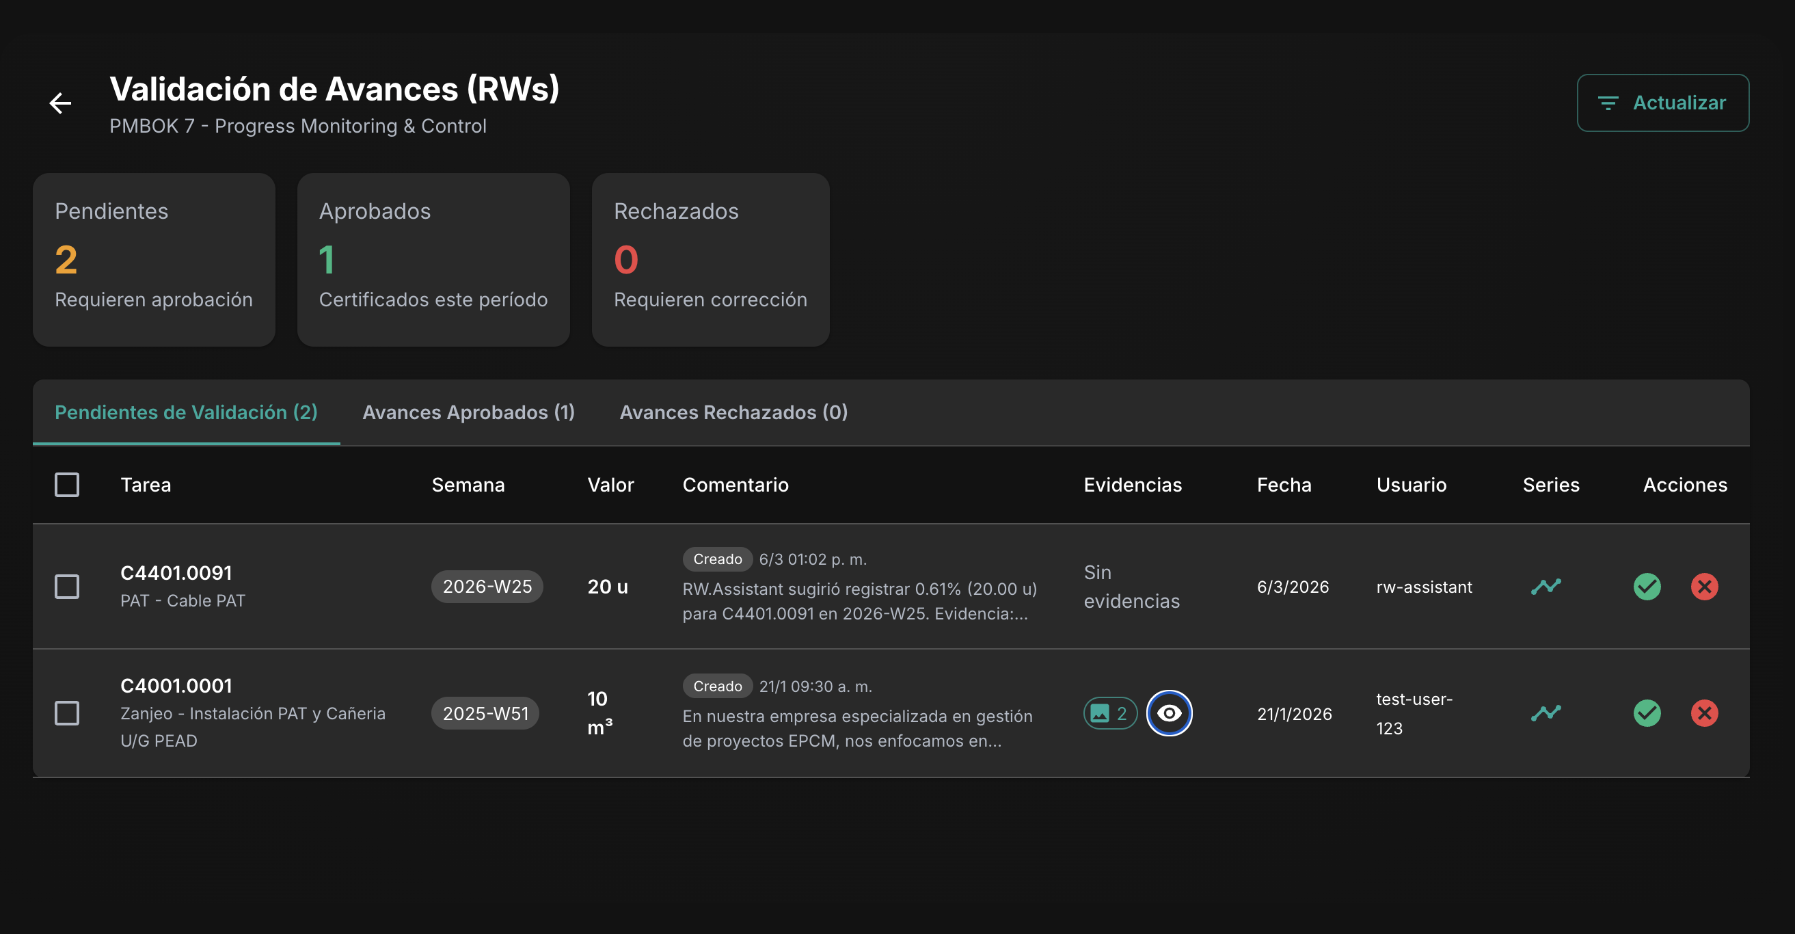This screenshot has height=934, width=1795.
Task: Reject the C4401.0091 progress record
Action: (x=1704, y=586)
